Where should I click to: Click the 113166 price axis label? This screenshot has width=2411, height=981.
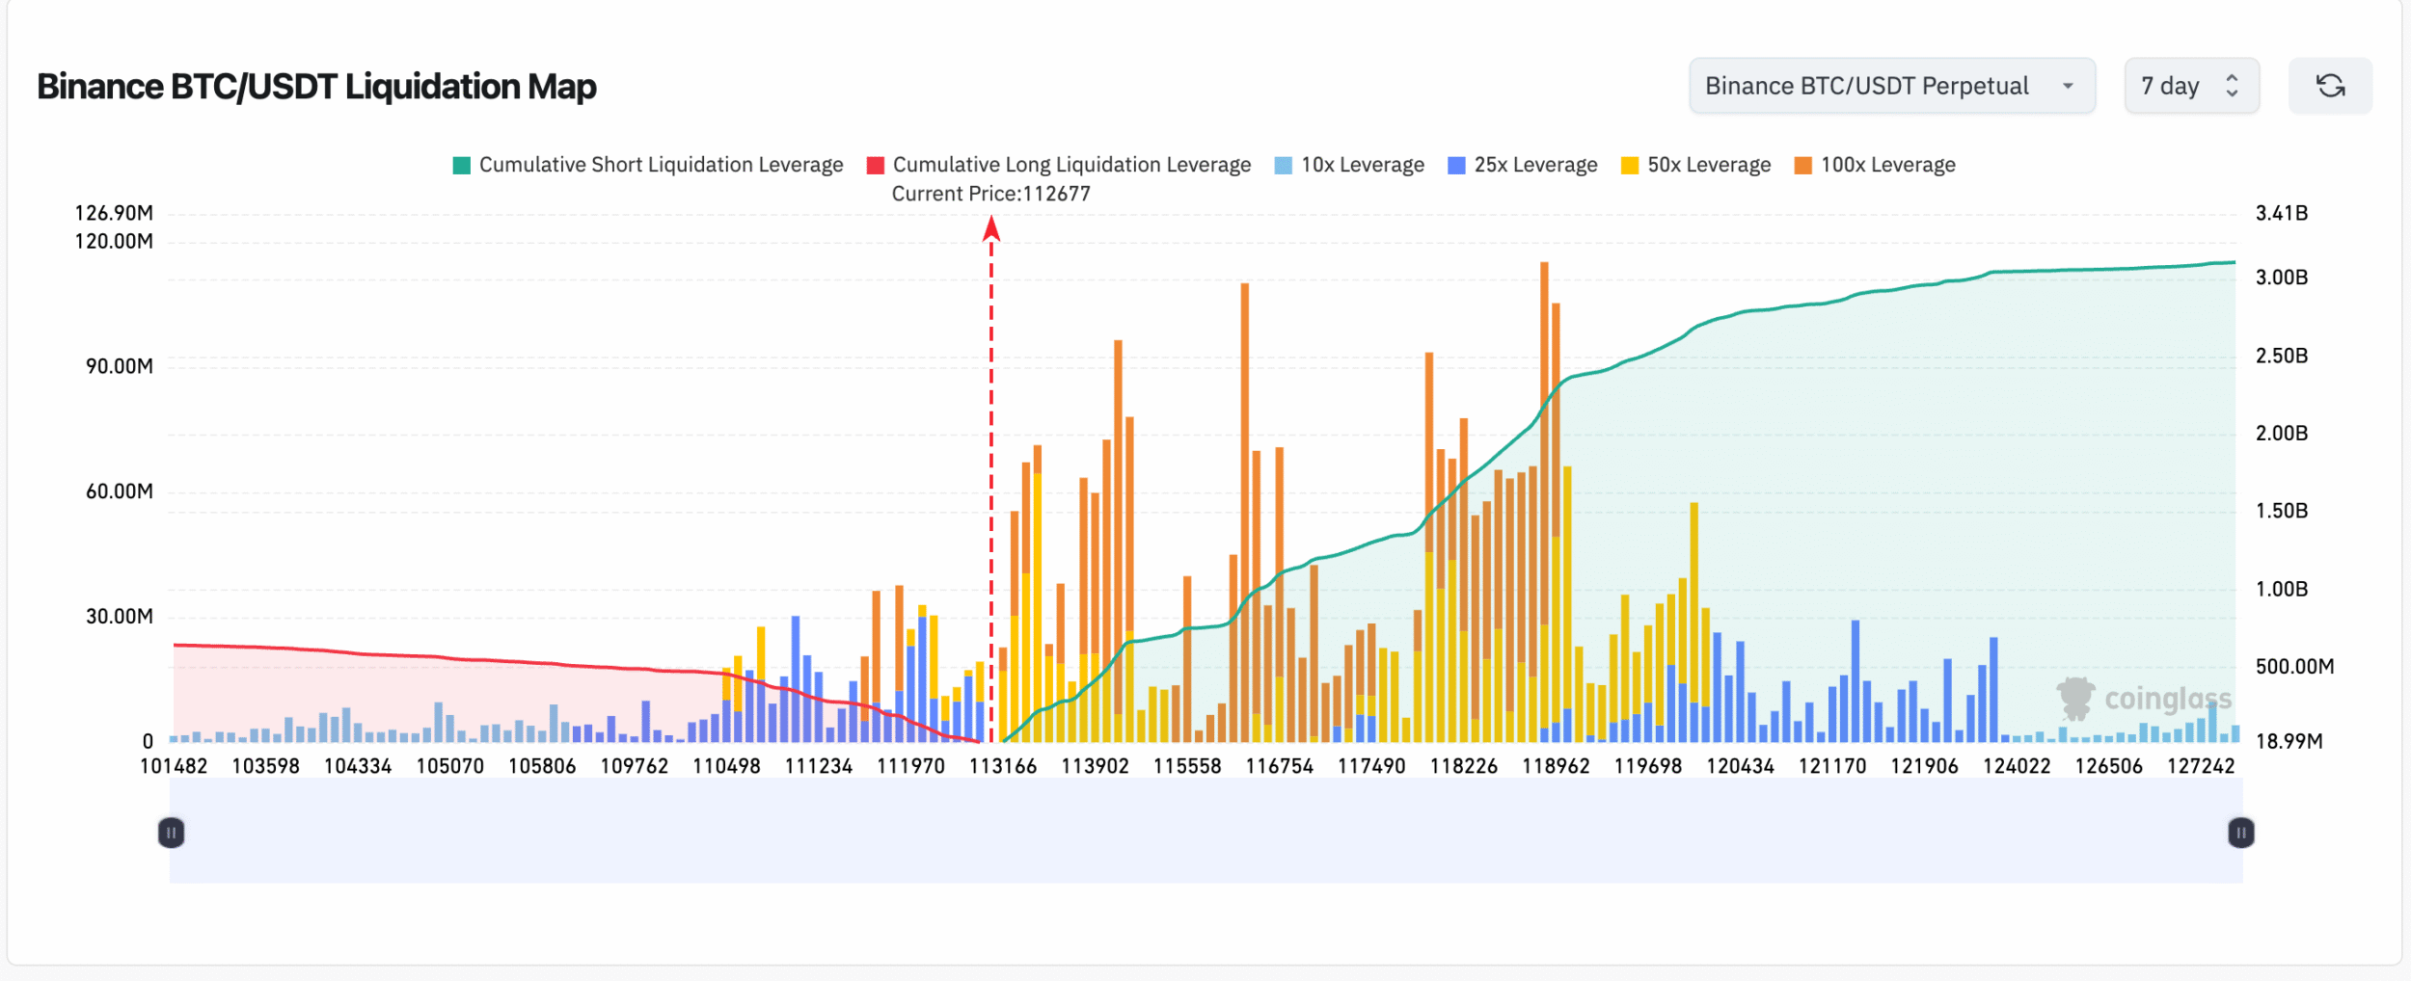(x=1003, y=766)
